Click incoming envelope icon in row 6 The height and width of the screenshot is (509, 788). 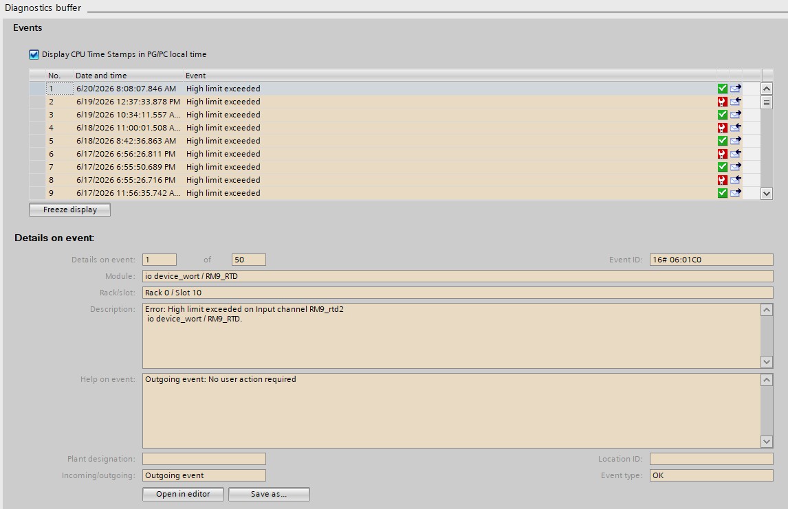(736, 154)
